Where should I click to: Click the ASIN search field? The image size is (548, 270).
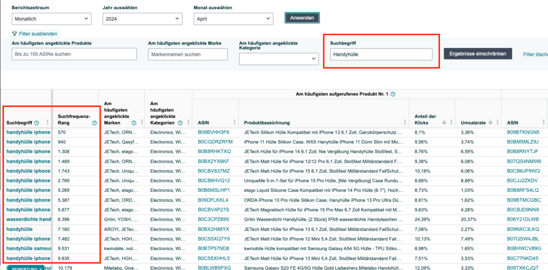tap(74, 54)
